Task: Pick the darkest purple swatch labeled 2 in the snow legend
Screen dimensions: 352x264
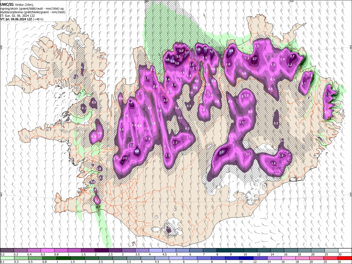Action: [101, 250]
